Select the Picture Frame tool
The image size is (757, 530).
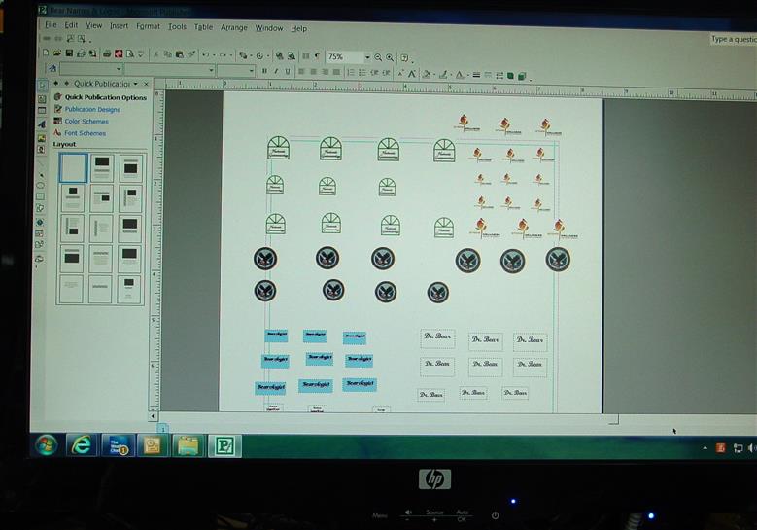(x=40, y=138)
